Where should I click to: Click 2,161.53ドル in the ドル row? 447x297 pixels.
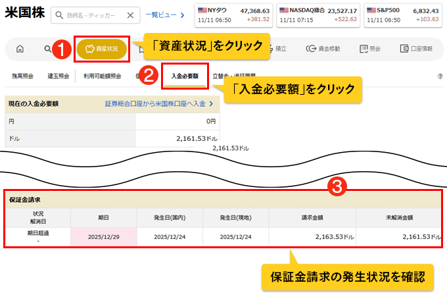[x=197, y=138]
